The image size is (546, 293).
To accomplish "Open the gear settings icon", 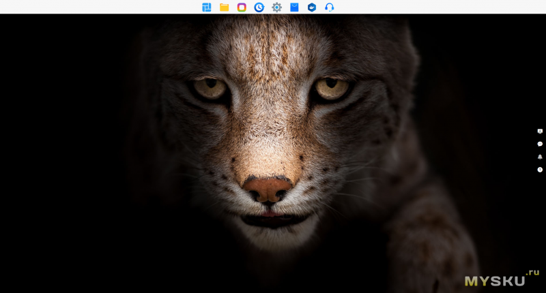I will pos(277,7).
